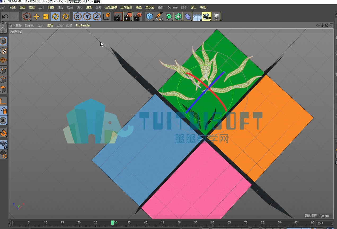The image size is (337, 229).
Task: Toggle X axis lock
Action: 77,17
